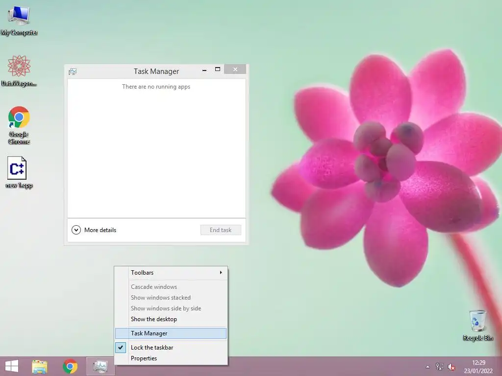Choose Show windows side by side
This screenshot has height=376, width=502.
[171, 308]
